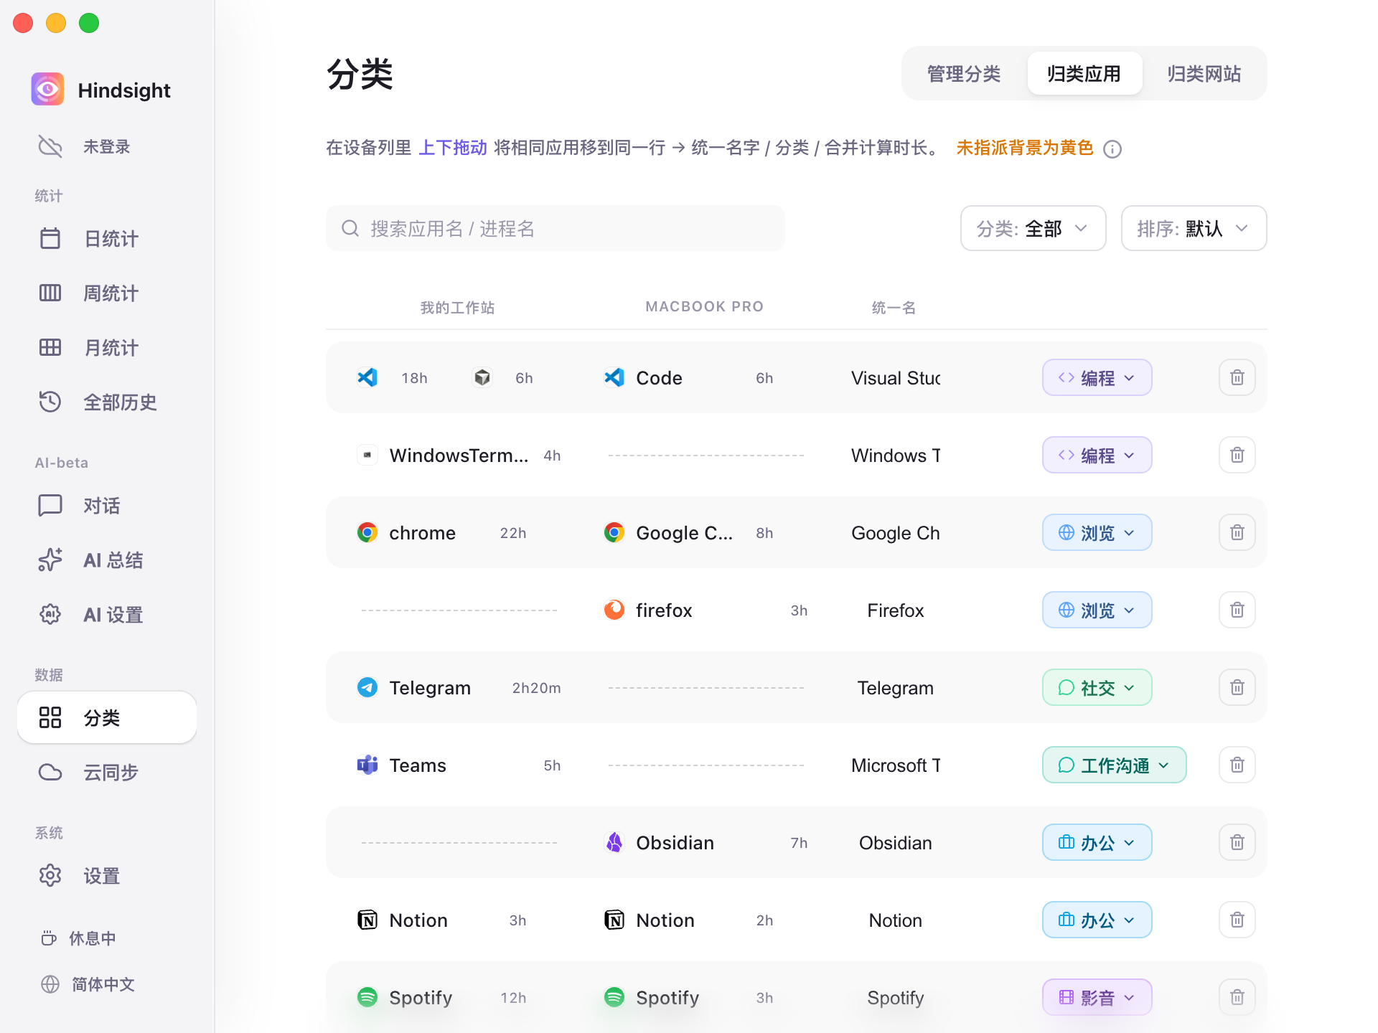Switch to 归类应用 tab
The width and height of the screenshot is (1378, 1033).
pos(1084,74)
